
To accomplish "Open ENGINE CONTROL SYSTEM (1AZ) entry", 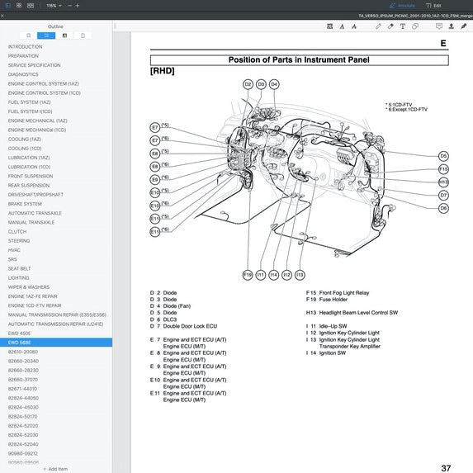I will pyautogui.click(x=44, y=84).
